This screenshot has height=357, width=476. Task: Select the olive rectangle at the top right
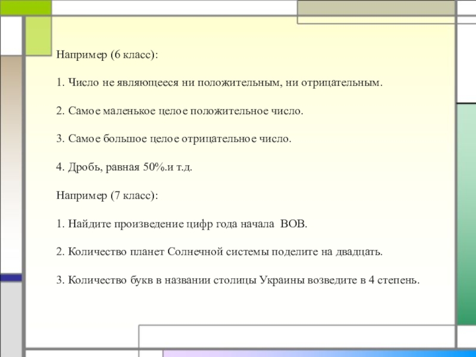coord(375,10)
